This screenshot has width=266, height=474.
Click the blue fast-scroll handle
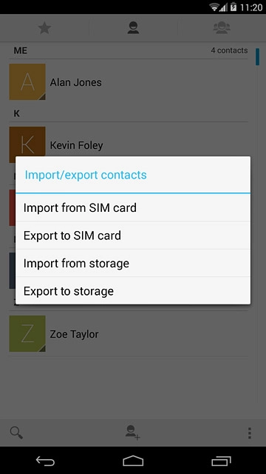pos(257,56)
